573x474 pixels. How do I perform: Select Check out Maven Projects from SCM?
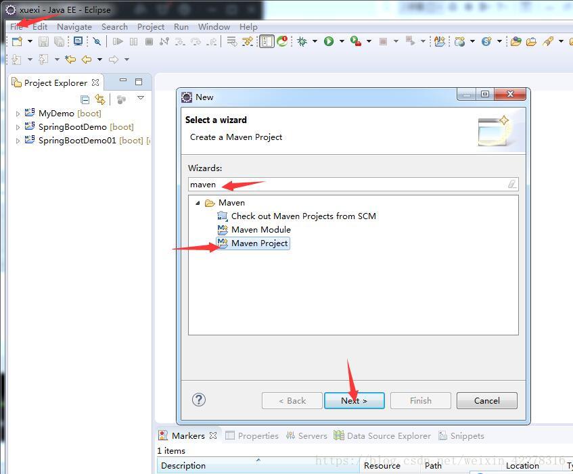[x=296, y=216]
